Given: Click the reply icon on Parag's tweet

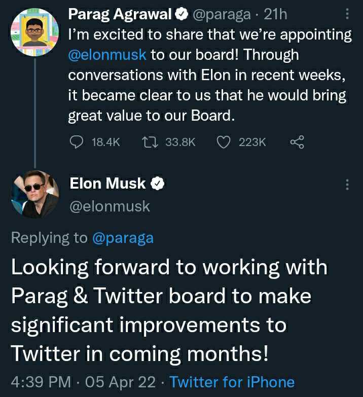Looking at the screenshot, I should [x=76, y=143].
